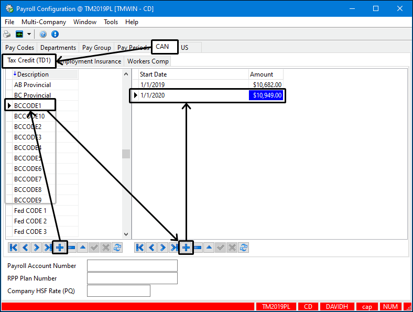
Task: Switch to Departments tab
Action: coord(58,48)
